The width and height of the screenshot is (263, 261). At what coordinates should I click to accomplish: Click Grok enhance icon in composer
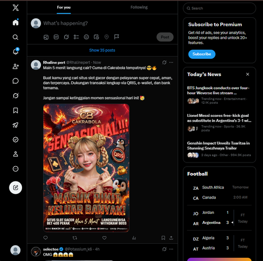pos(66,37)
